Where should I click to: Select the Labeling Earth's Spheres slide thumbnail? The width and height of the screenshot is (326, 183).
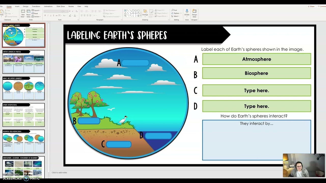[24, 35]
